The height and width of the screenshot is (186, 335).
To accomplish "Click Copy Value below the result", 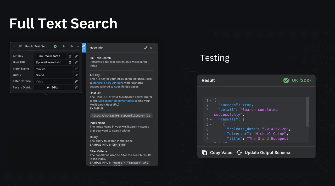I will click(217, 152).
